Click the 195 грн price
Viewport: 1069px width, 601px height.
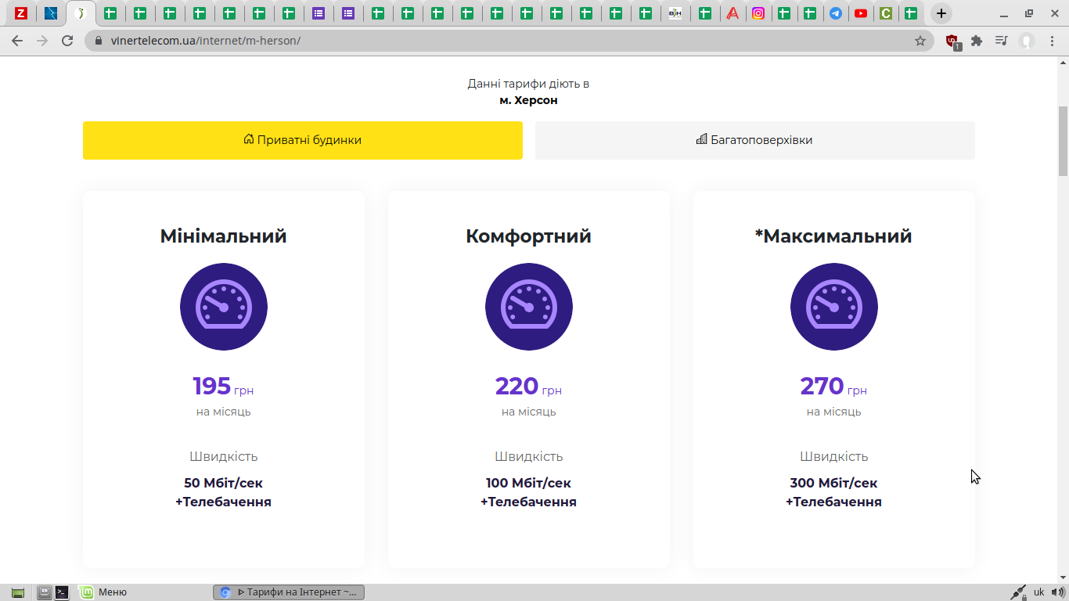coord(224,387)
